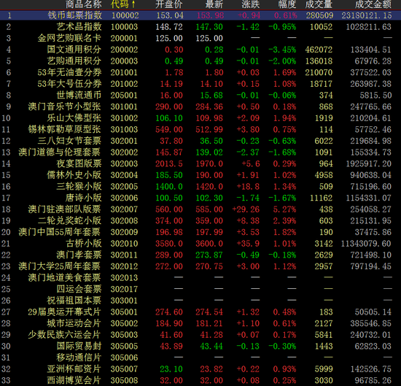401x386 pixels.
Task: Open the 古桥小版 row
Action: pos(200,244)
